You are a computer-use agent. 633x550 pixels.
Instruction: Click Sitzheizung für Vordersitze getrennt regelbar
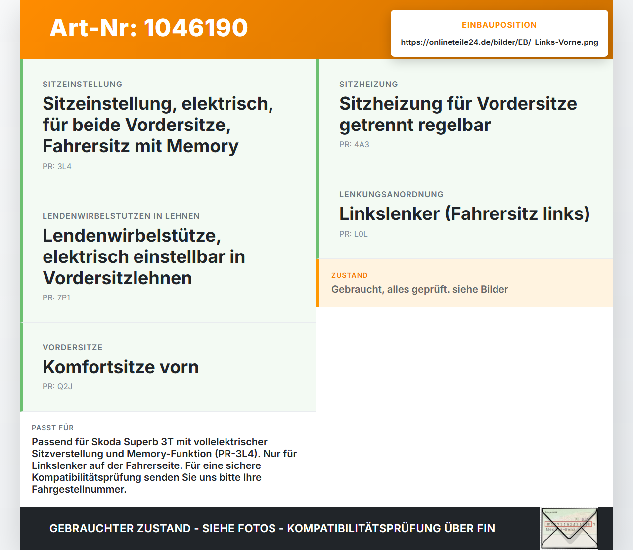pyautogui.click(x=458, y=114)
